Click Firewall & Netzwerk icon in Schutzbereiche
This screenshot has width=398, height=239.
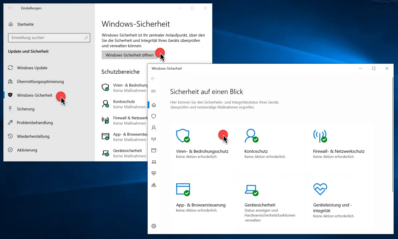click(x=106, y=120)
